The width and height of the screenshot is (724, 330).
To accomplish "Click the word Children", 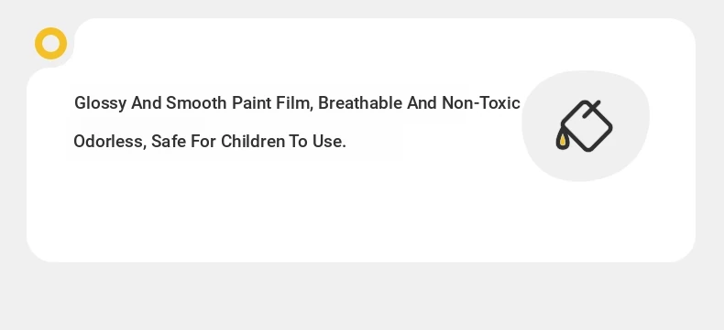I will pyautogui.click(x=253, y=142).
